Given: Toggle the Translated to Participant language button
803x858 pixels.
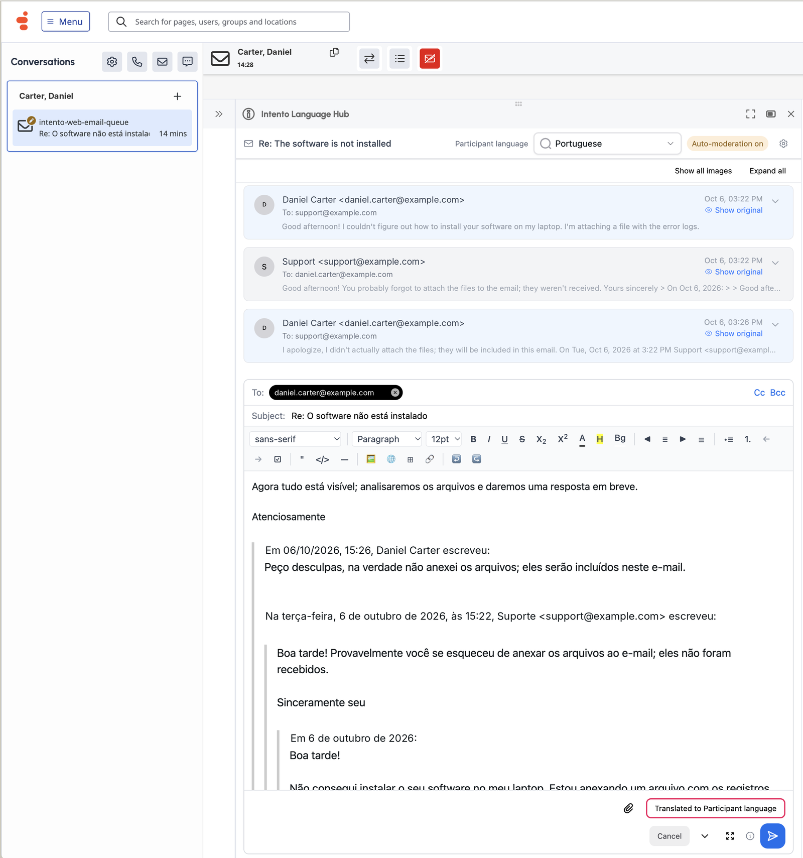Looking at the screenshot, I should (715, 808).
